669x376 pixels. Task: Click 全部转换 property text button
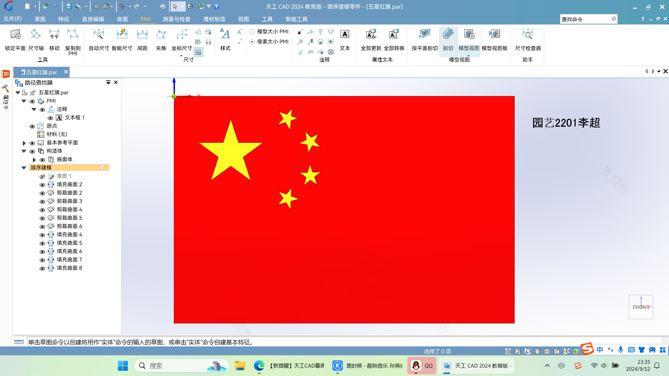point(394,40)
